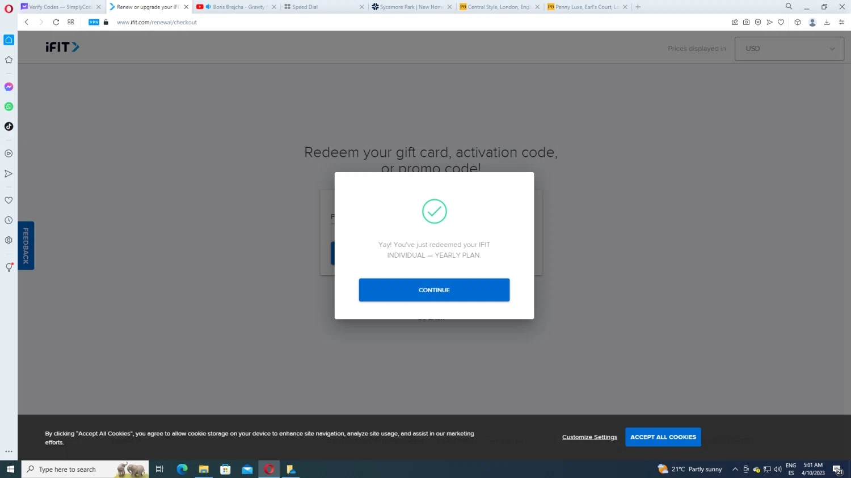Screen dimensions: 851x478
Task: Open File Explorer from the taskbar
Action: 204,469
